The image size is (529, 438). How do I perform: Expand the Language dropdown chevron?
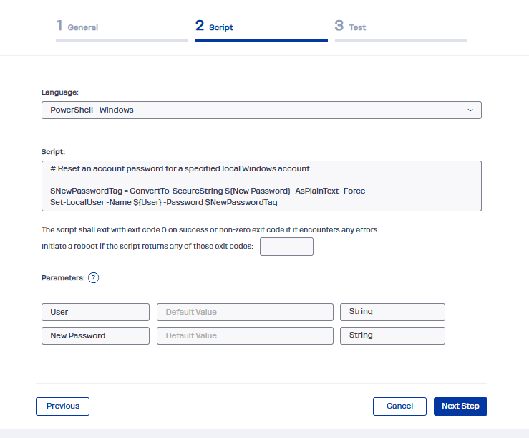pyautogui.click(x=470, y=110)
